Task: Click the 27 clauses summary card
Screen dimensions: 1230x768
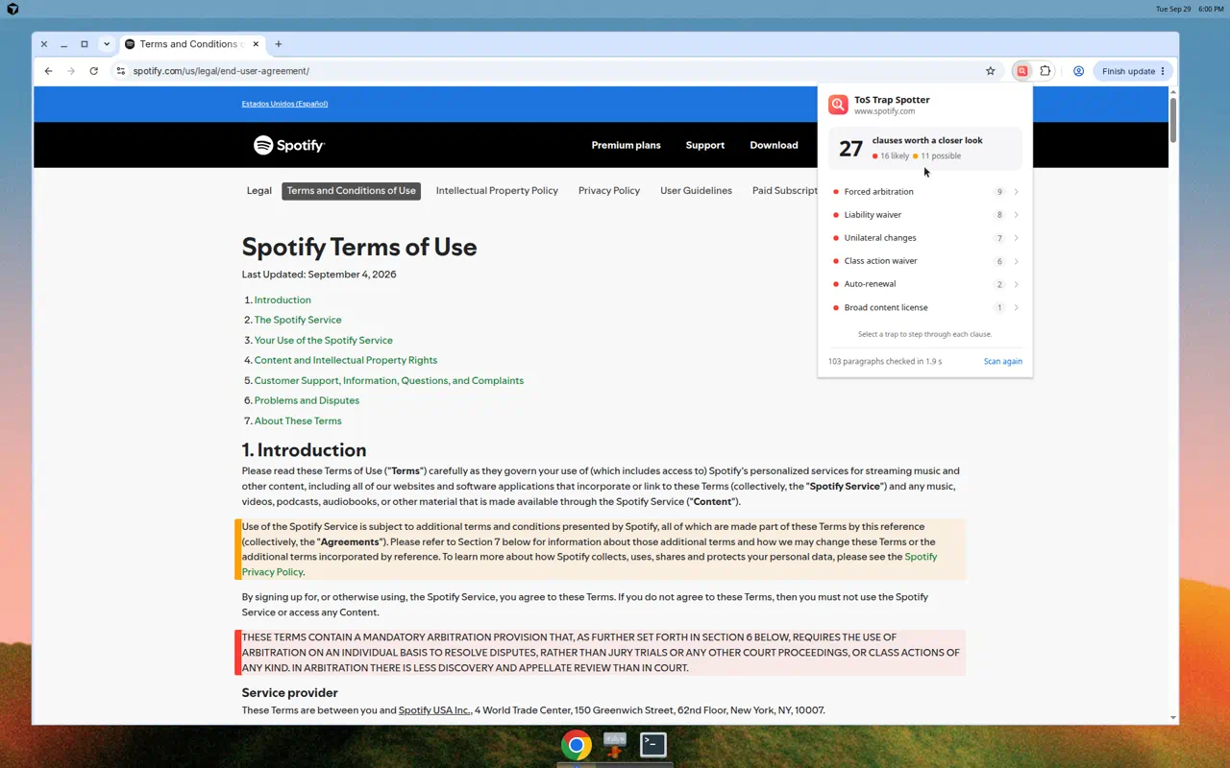Action: point(925,148)
